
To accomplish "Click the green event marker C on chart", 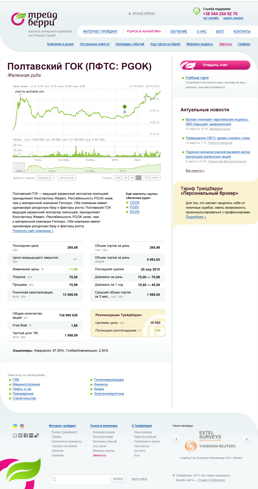I will 125,107.
